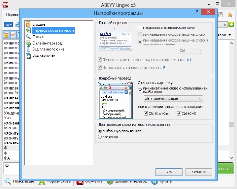Screen dimensions: 237x189
Task: Click the green up arrow icon
Action: tap(231, 25)
